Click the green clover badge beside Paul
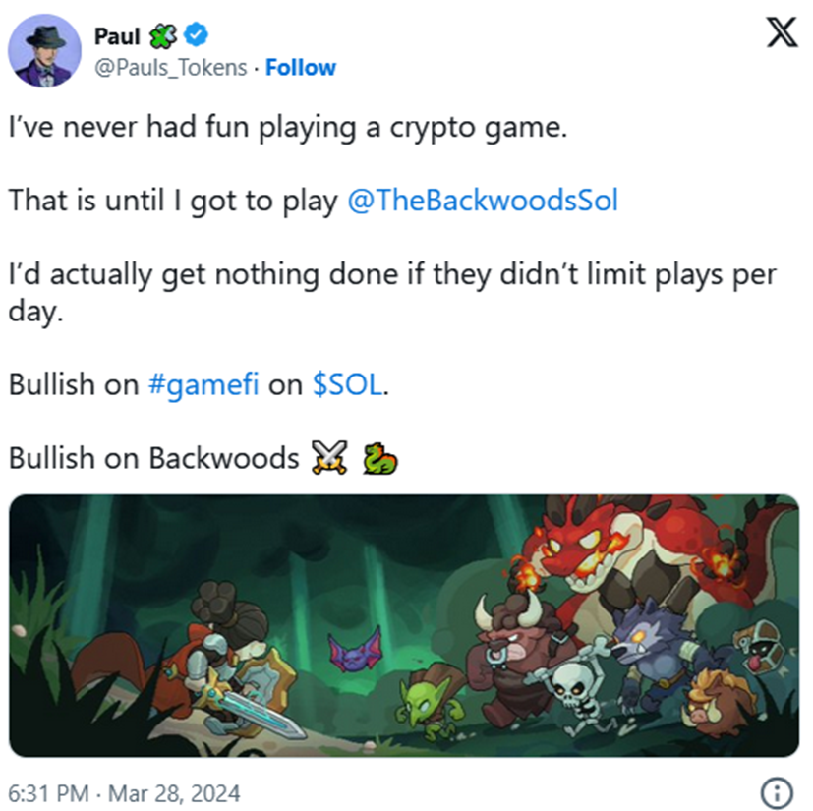This screenshot has height=811, width=813. [x=163, y=35]
